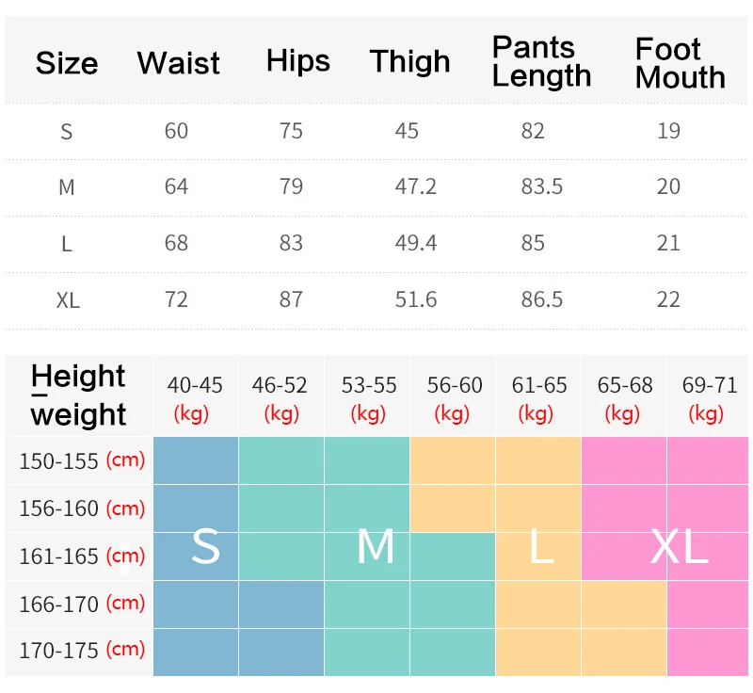Image resolution: width=753 pixels, height=693 pixels.
Task: Select the large M letter on green area
Action: [x=376, y=547]
